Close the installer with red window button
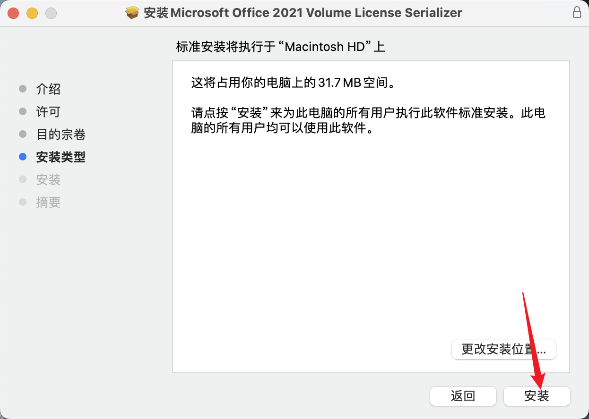Image resolution: width=589 pixels, height=419 pixels. click(13, 13)
